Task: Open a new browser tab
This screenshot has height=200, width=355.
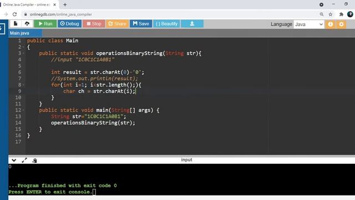Action: click(x=65, y=4)
